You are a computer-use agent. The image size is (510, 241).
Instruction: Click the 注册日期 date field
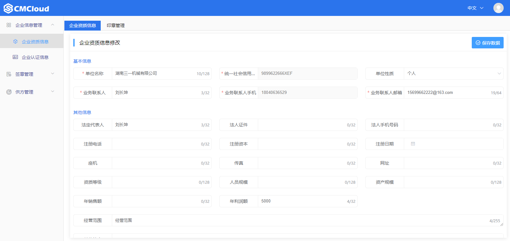pyautogui.click(x=454, y=144)
